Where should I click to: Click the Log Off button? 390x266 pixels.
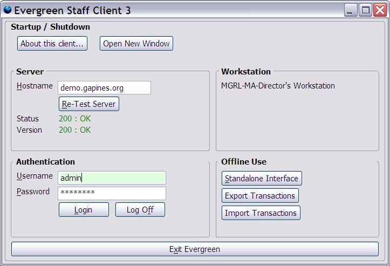tap(140, 210)
